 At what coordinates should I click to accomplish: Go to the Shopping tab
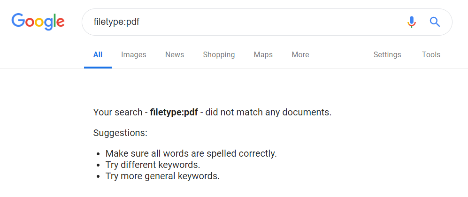coord(219,54)
